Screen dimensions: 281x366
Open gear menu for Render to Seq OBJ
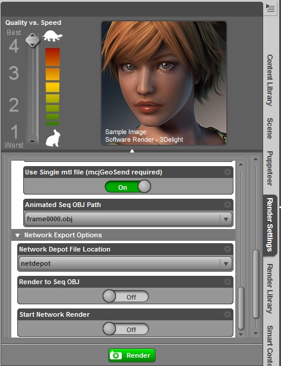pyautogui.click(x=227, y=282)
